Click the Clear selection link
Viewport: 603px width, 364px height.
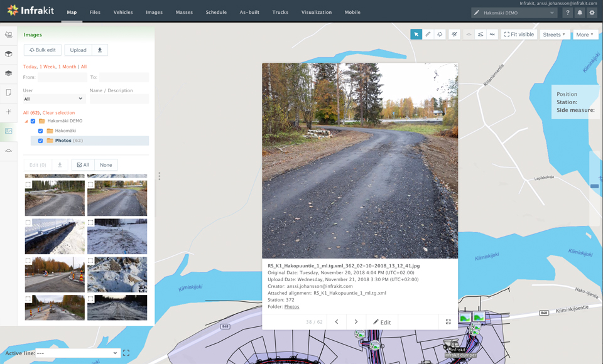pos(58,113)
